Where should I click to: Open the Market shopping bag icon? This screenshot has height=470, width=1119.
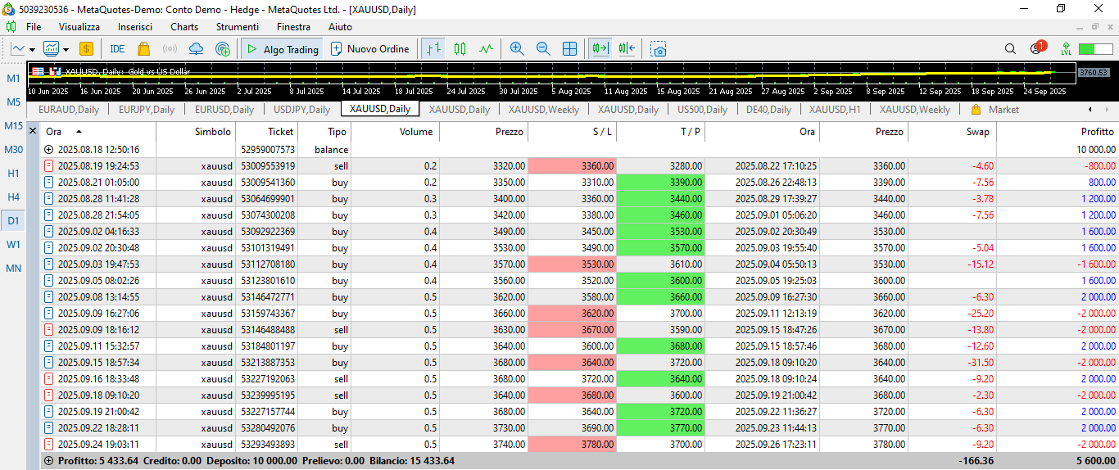[x=144, y=49]
